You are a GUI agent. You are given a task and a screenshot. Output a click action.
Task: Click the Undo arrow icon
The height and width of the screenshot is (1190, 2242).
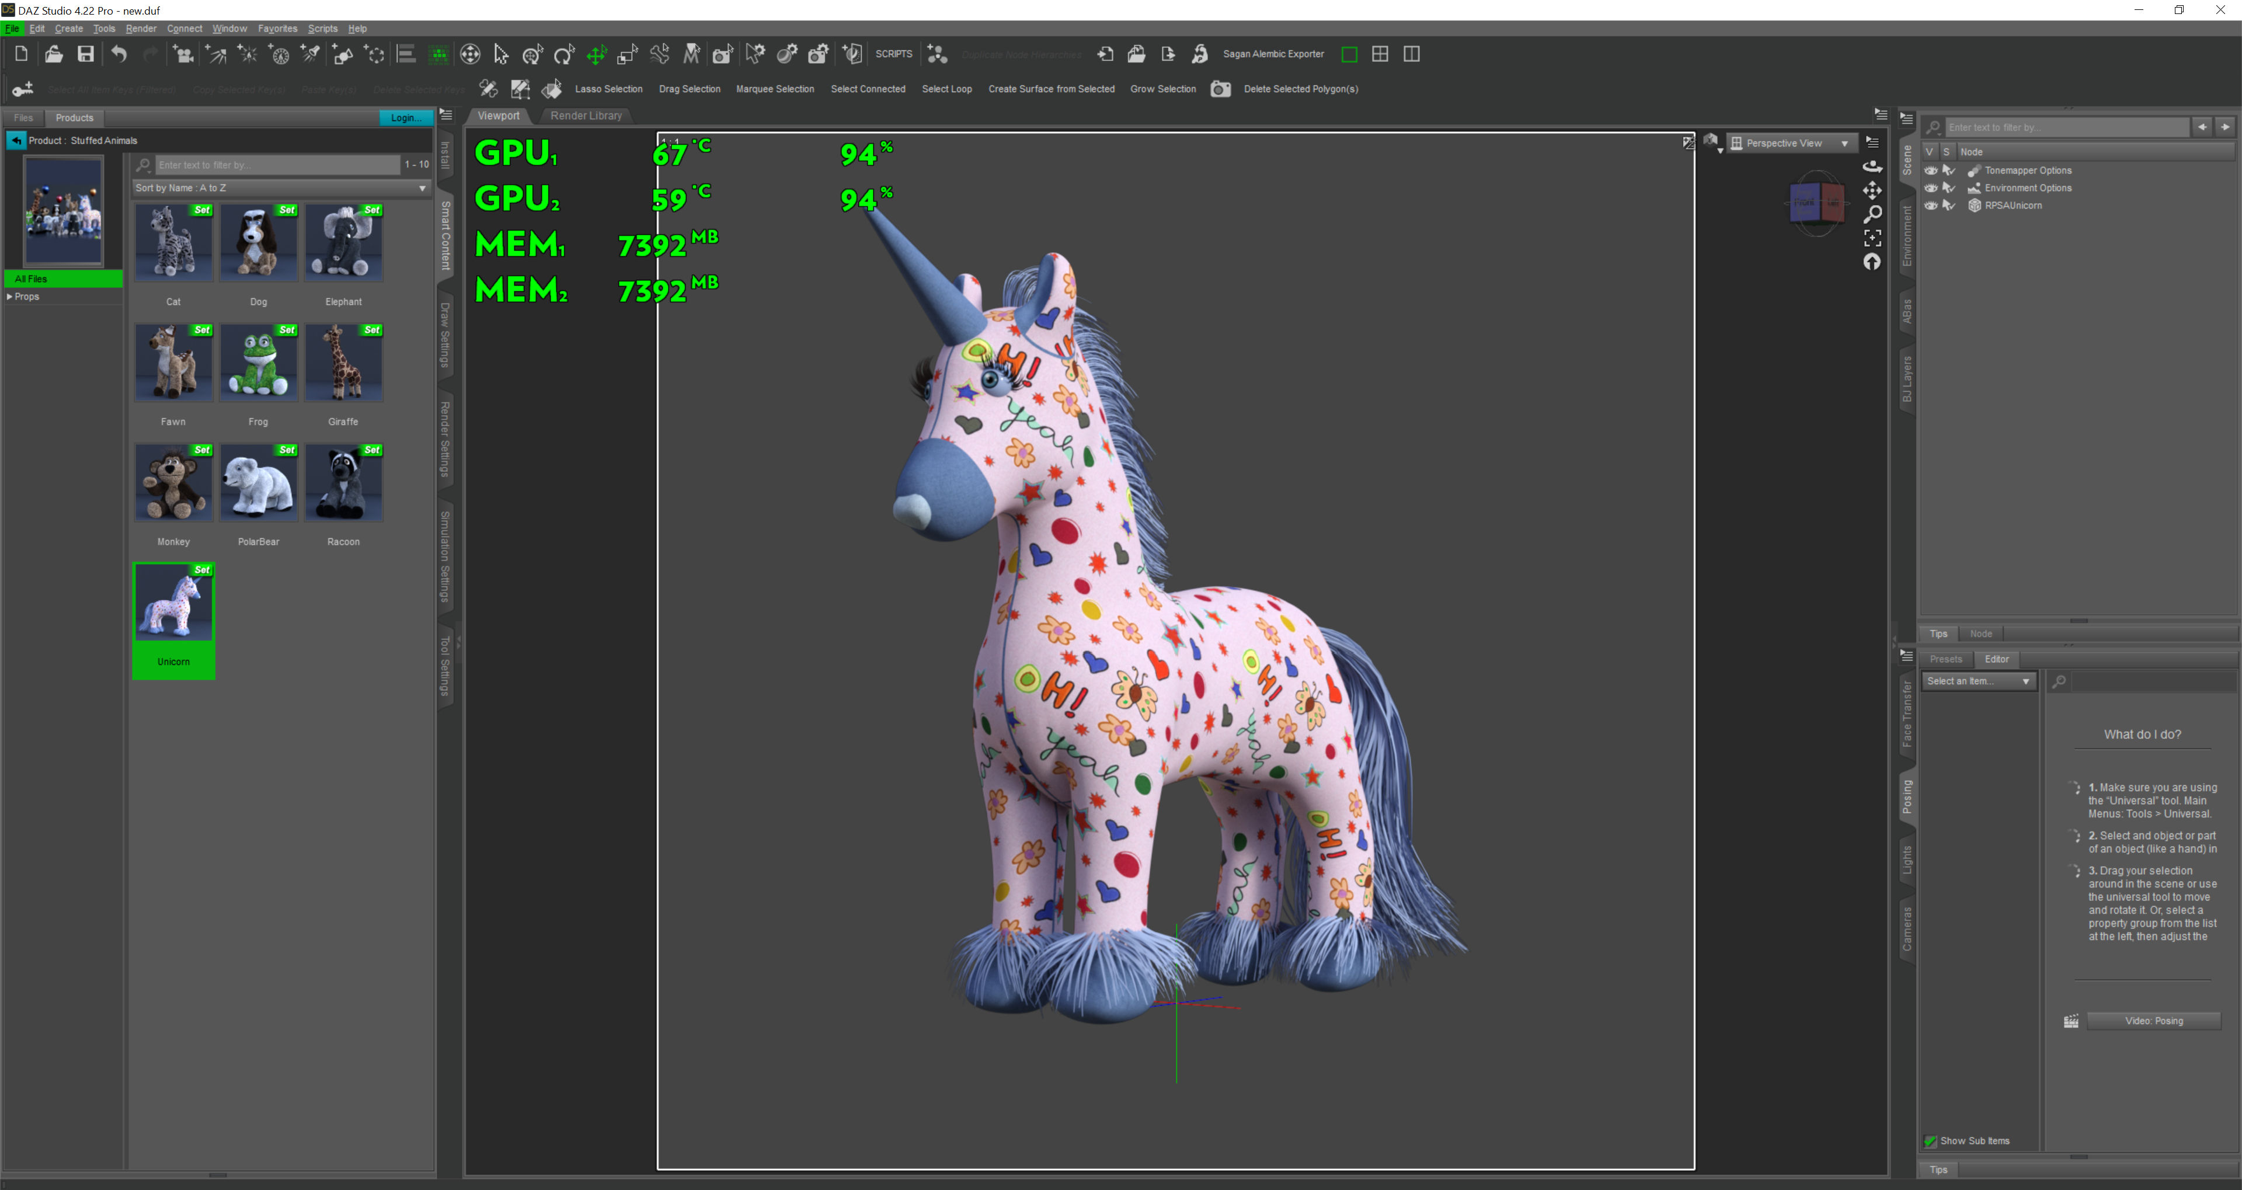tap(119, 54)
